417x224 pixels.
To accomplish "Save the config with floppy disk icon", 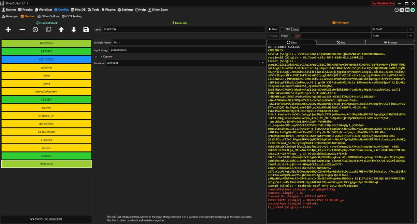I will [86, 30].
